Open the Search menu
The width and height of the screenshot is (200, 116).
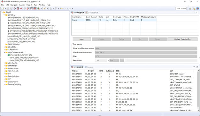tap(22, 5)
